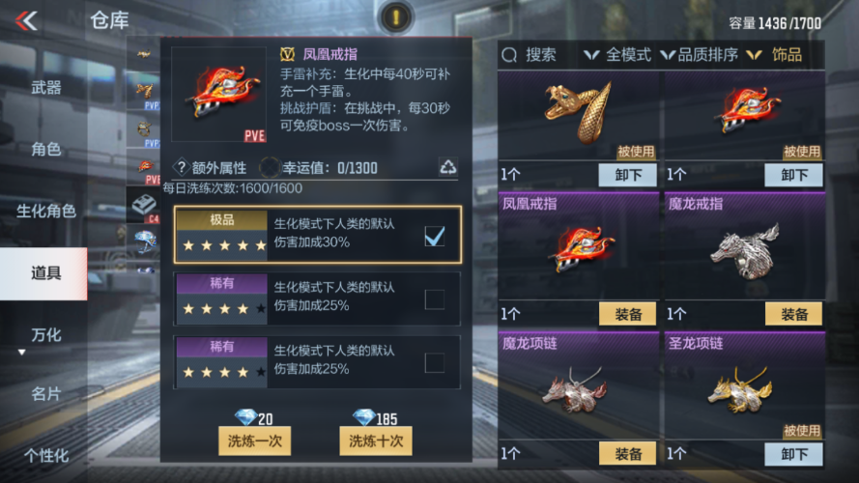Uncheck the 极品 30% damage attribute checkbox
Screen dimensions: 859x483
(435, 236)
